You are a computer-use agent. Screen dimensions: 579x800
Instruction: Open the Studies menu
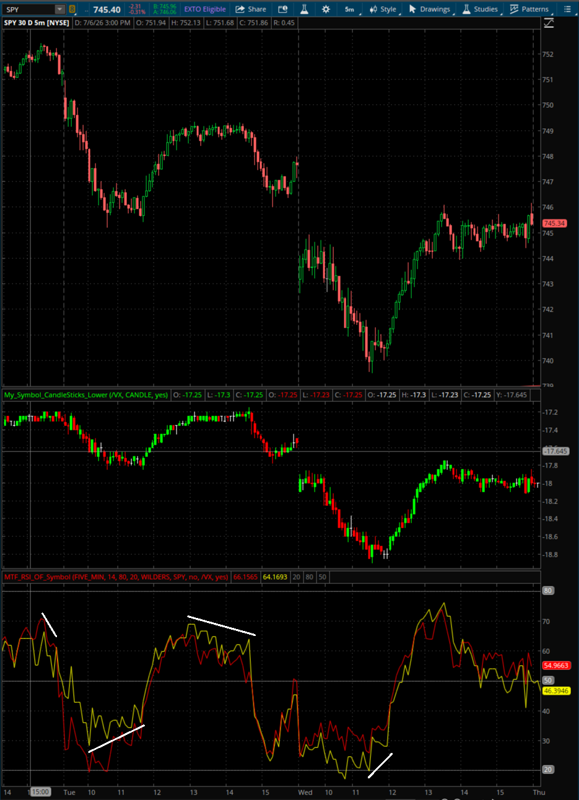coord(481,9)
